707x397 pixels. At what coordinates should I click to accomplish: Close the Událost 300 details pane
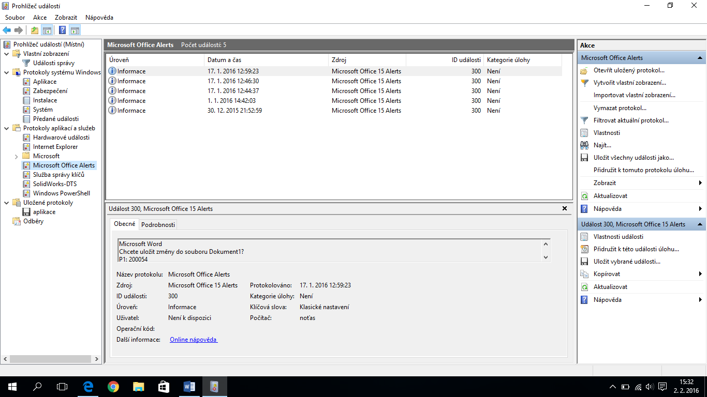(x=565, y=208)
